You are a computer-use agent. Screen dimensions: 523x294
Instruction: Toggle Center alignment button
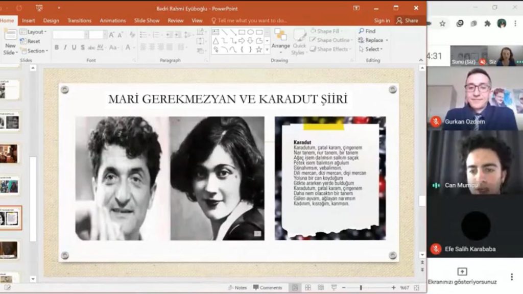[152, 47]
